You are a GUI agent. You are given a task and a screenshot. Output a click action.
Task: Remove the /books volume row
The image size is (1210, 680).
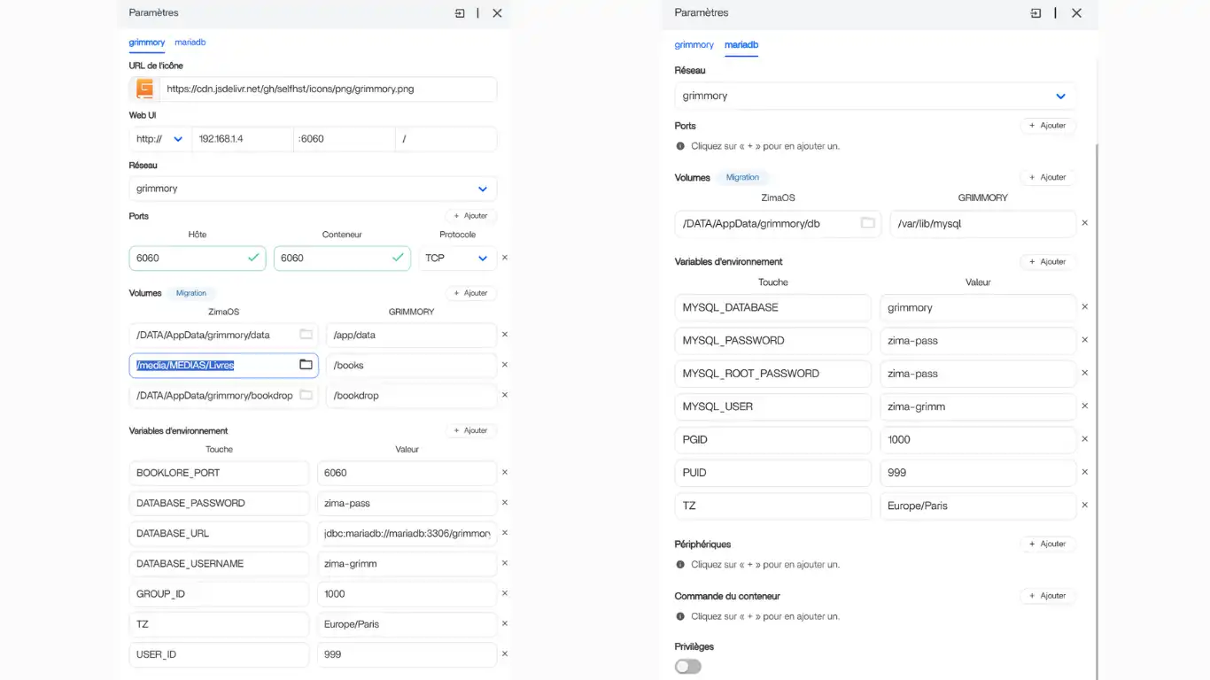[x=505, y=365]
